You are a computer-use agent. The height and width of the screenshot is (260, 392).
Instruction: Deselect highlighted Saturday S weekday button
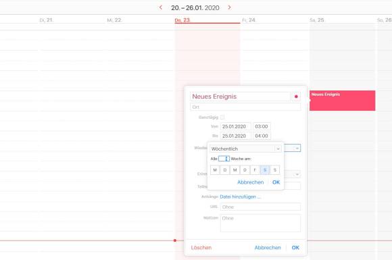[x=265, y=170]
